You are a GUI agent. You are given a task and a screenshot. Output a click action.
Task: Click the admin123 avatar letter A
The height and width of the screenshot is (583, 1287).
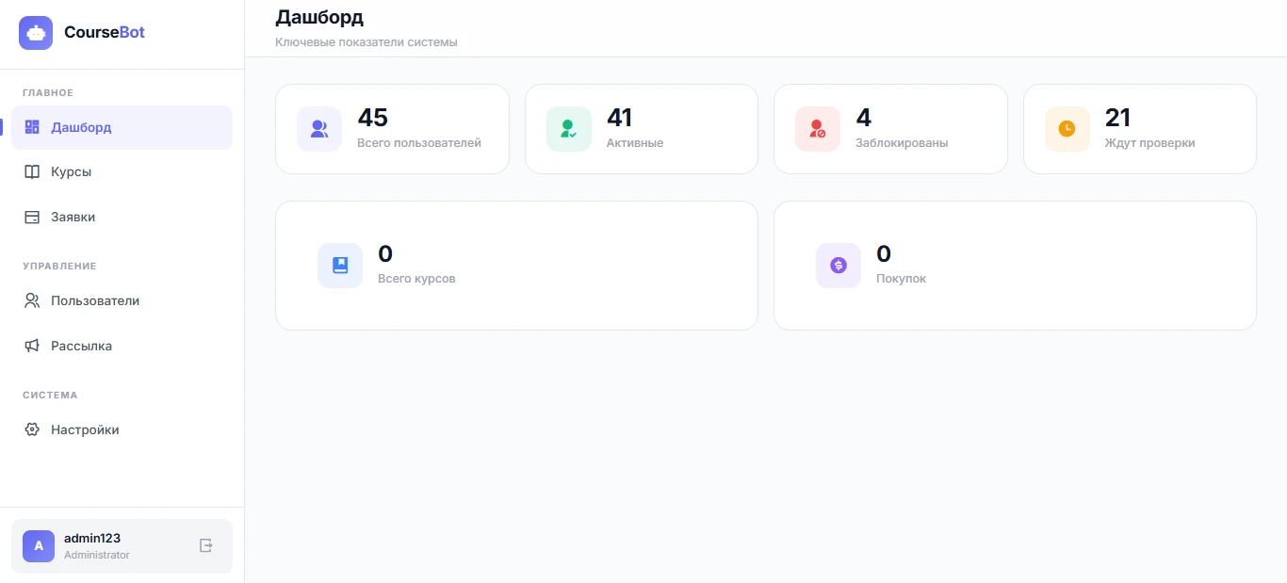pyautogui.click(x=39, y=546)
